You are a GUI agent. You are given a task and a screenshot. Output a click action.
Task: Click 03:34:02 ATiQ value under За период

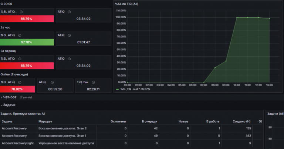pos(84,66)
